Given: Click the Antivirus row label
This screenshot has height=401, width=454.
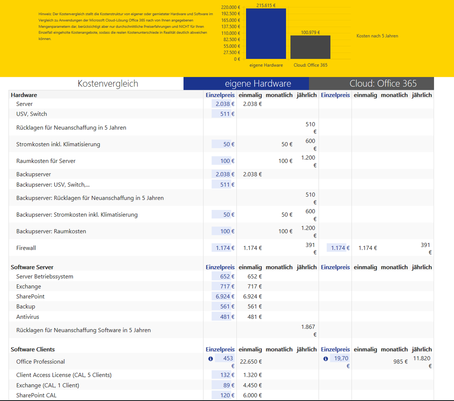Looking at the screenshot, I should [x=27, y=317].
